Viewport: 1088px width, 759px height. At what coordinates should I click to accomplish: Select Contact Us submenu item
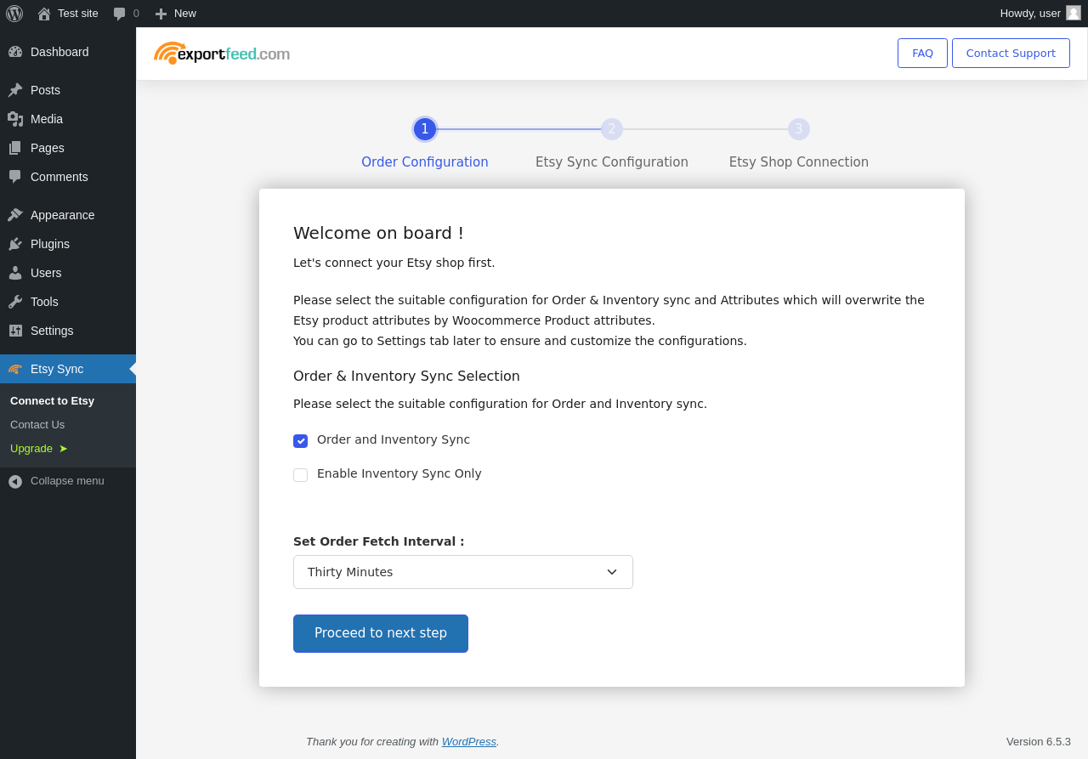click(37, 424)
